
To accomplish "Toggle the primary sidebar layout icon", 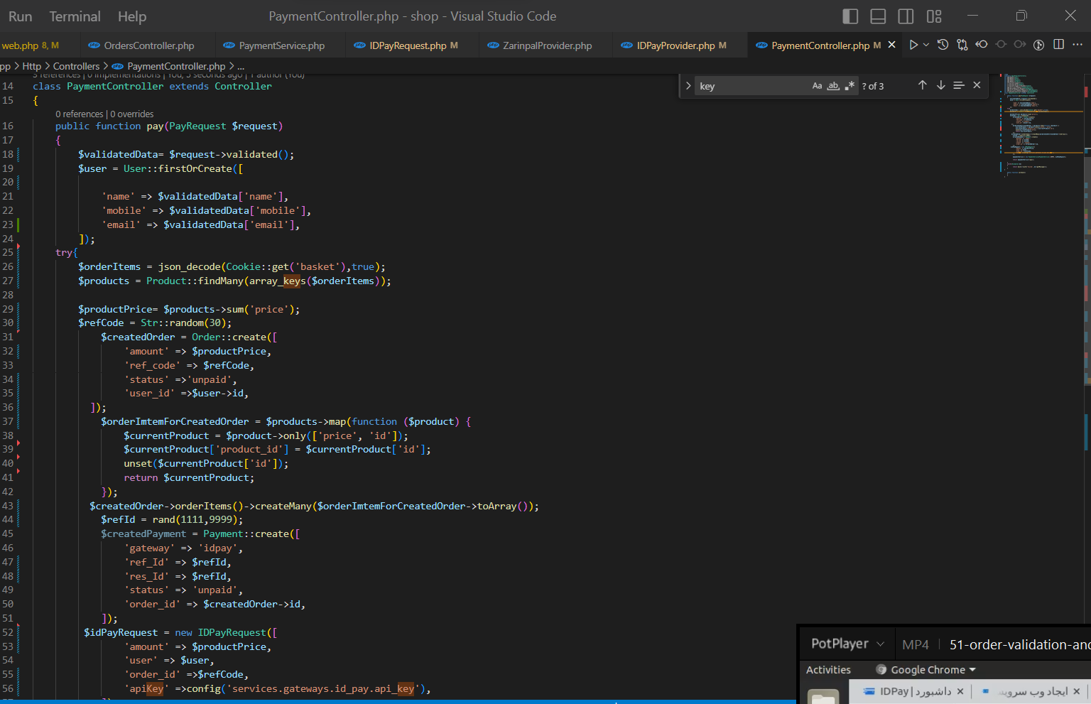I will tap(850, 16).
